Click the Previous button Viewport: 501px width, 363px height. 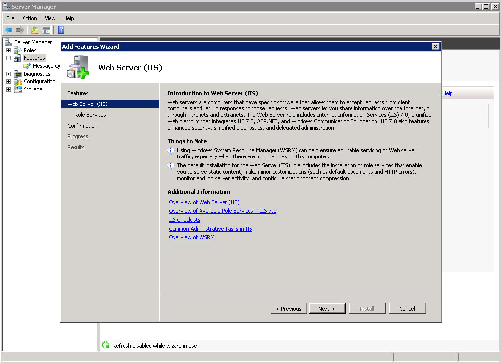289,309
